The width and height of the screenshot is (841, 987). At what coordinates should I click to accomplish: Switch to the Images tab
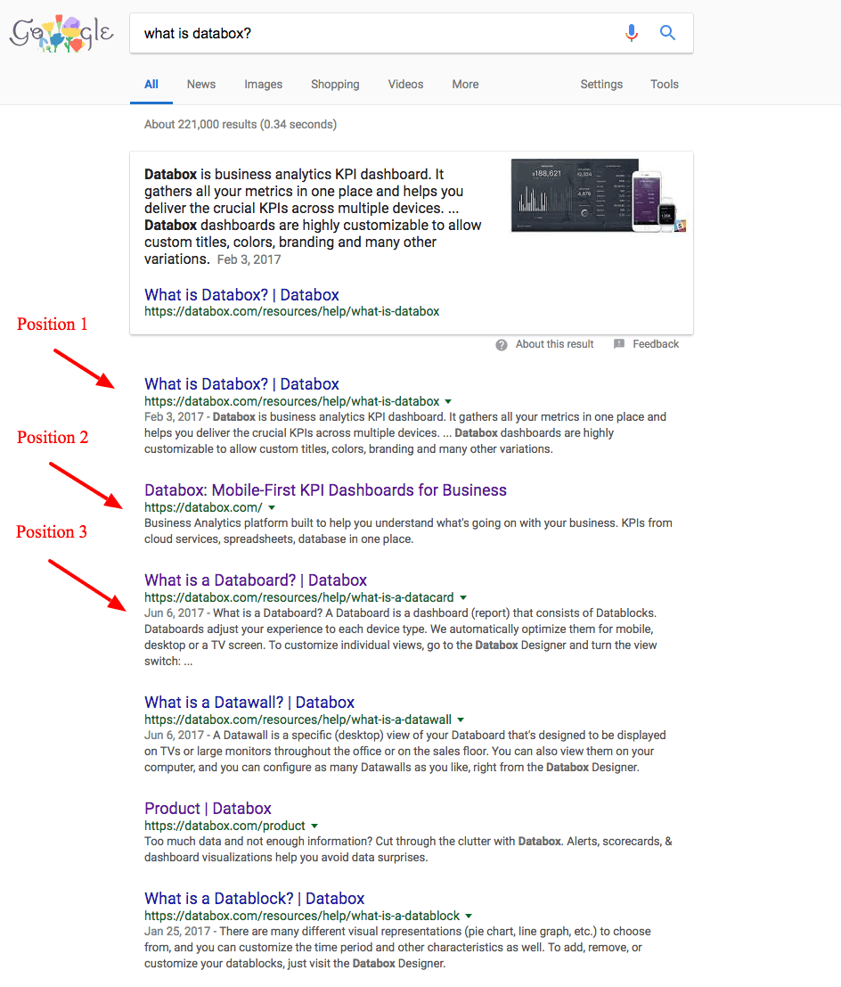point(263,84)
